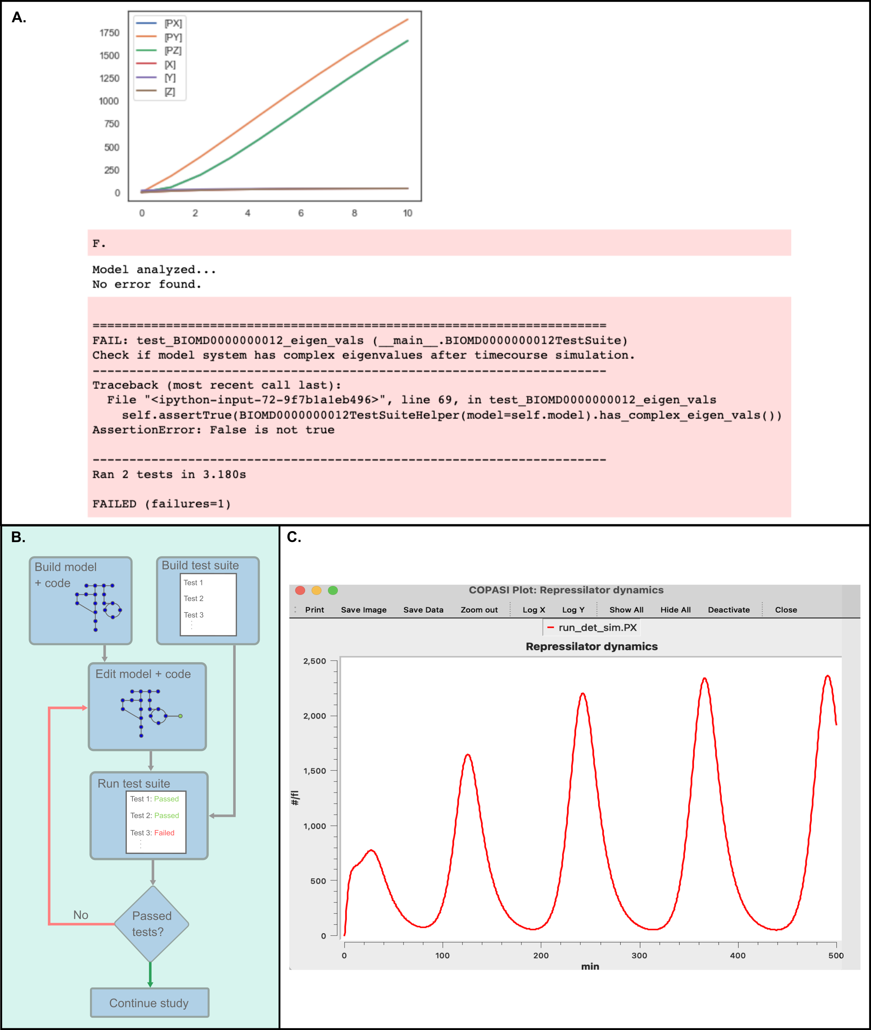Viewport: 871px width, 1030px height.
Task: Click 'FAILED (failures=1)' text
Action: click(x=161, y=504)
